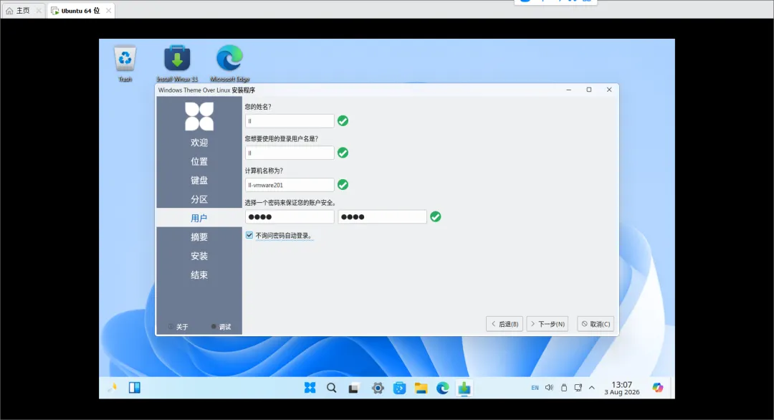Click the battery tray icon

pos(564,388)
